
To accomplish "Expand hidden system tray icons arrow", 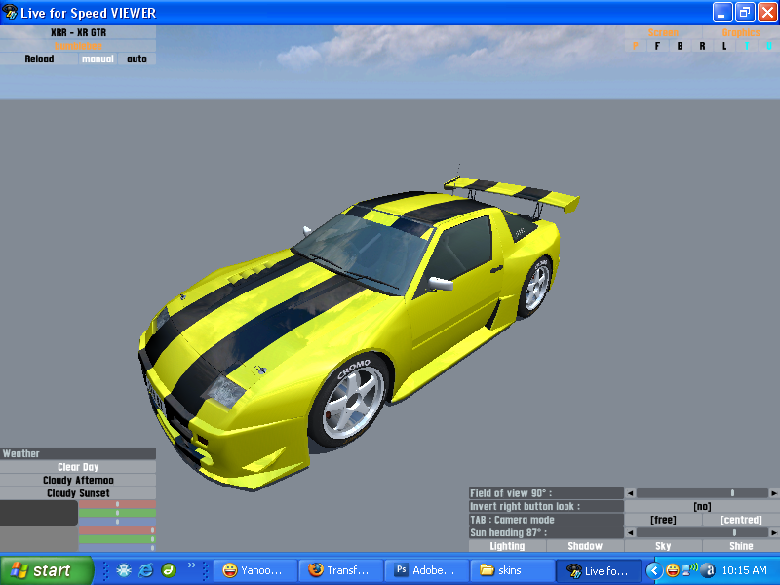I will tap(654, 570).
